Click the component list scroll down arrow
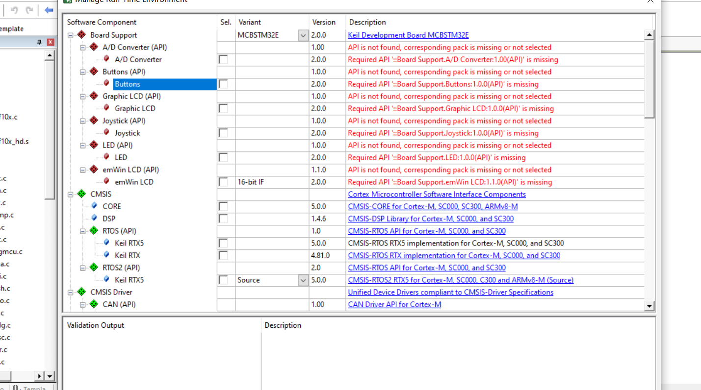Screen dimensions: 701x390 649,306
